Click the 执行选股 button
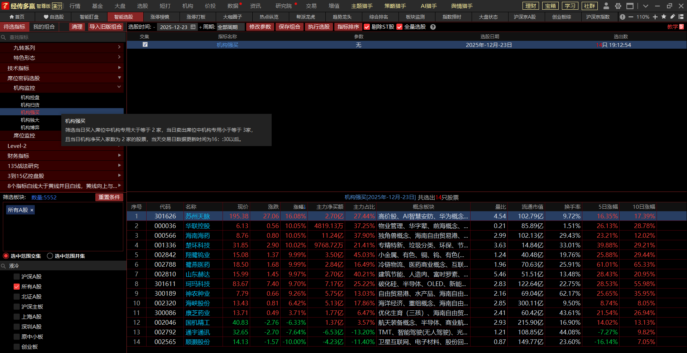687x353 pixels. tap(319, 27)
